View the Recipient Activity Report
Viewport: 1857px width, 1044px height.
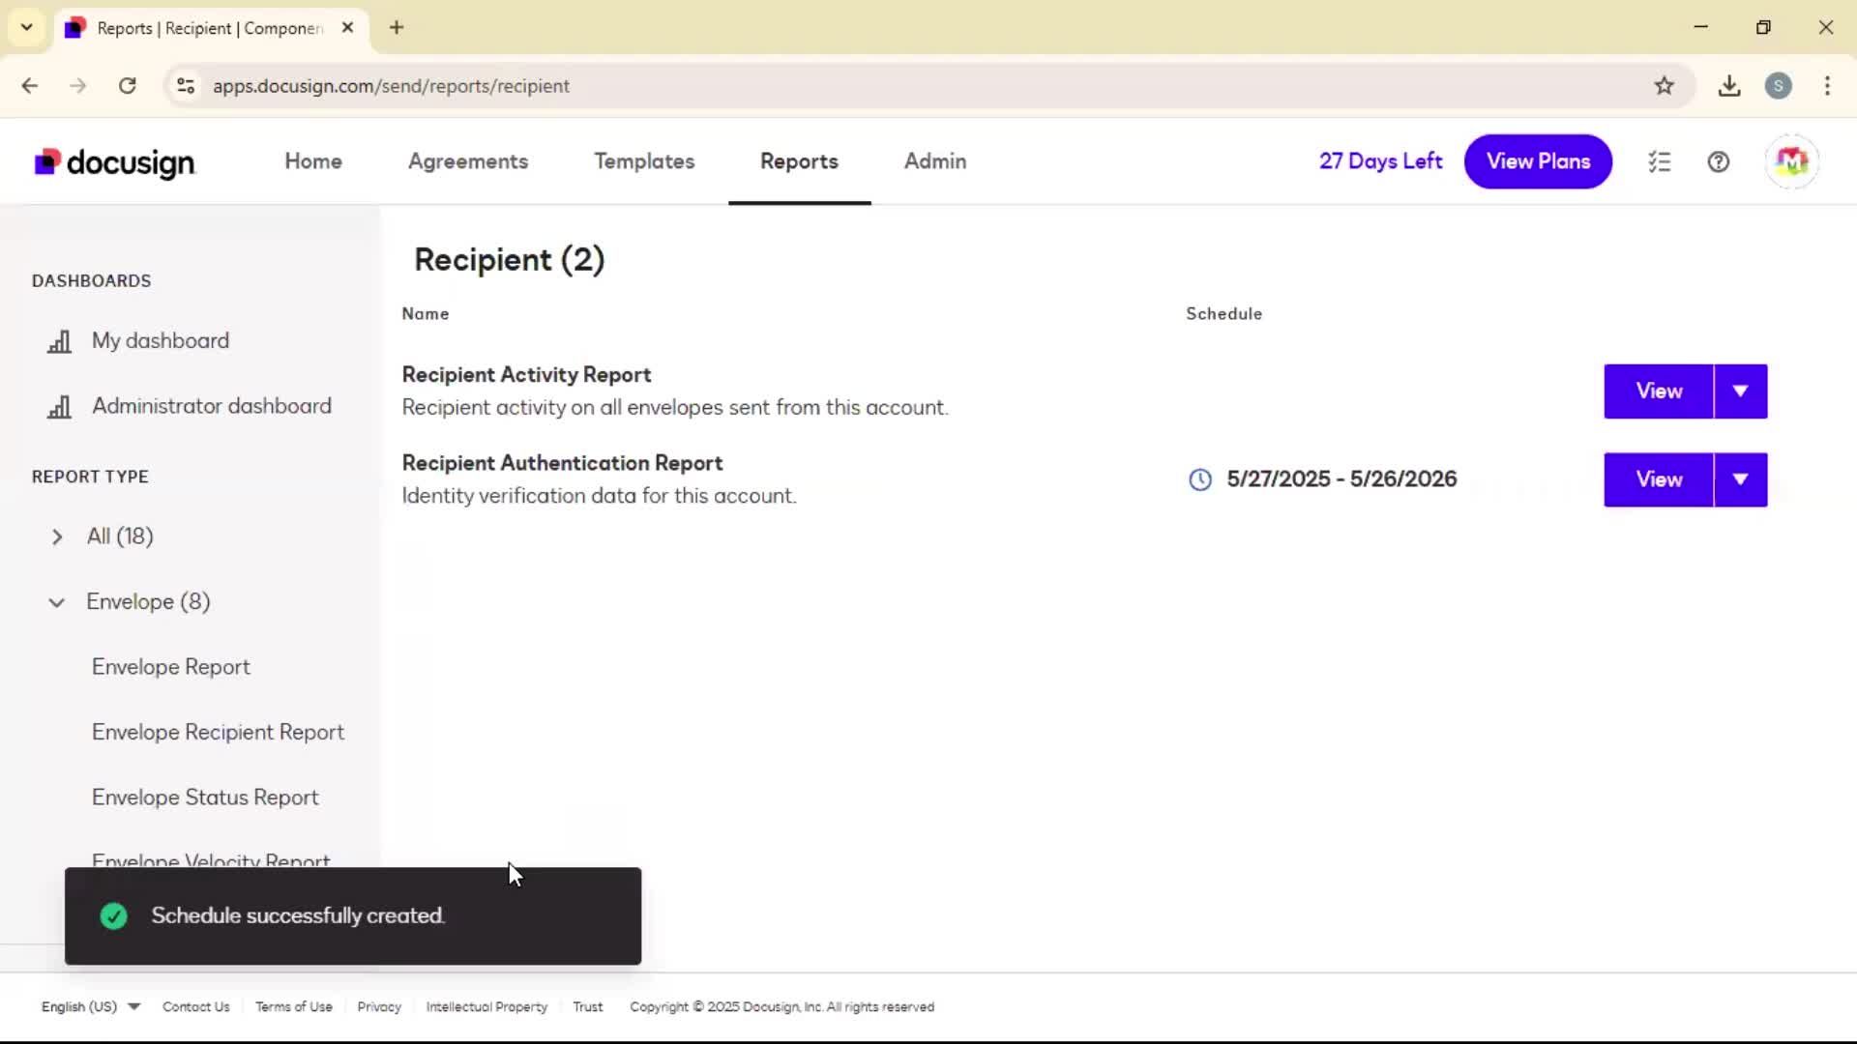(x=1658, y=391)
